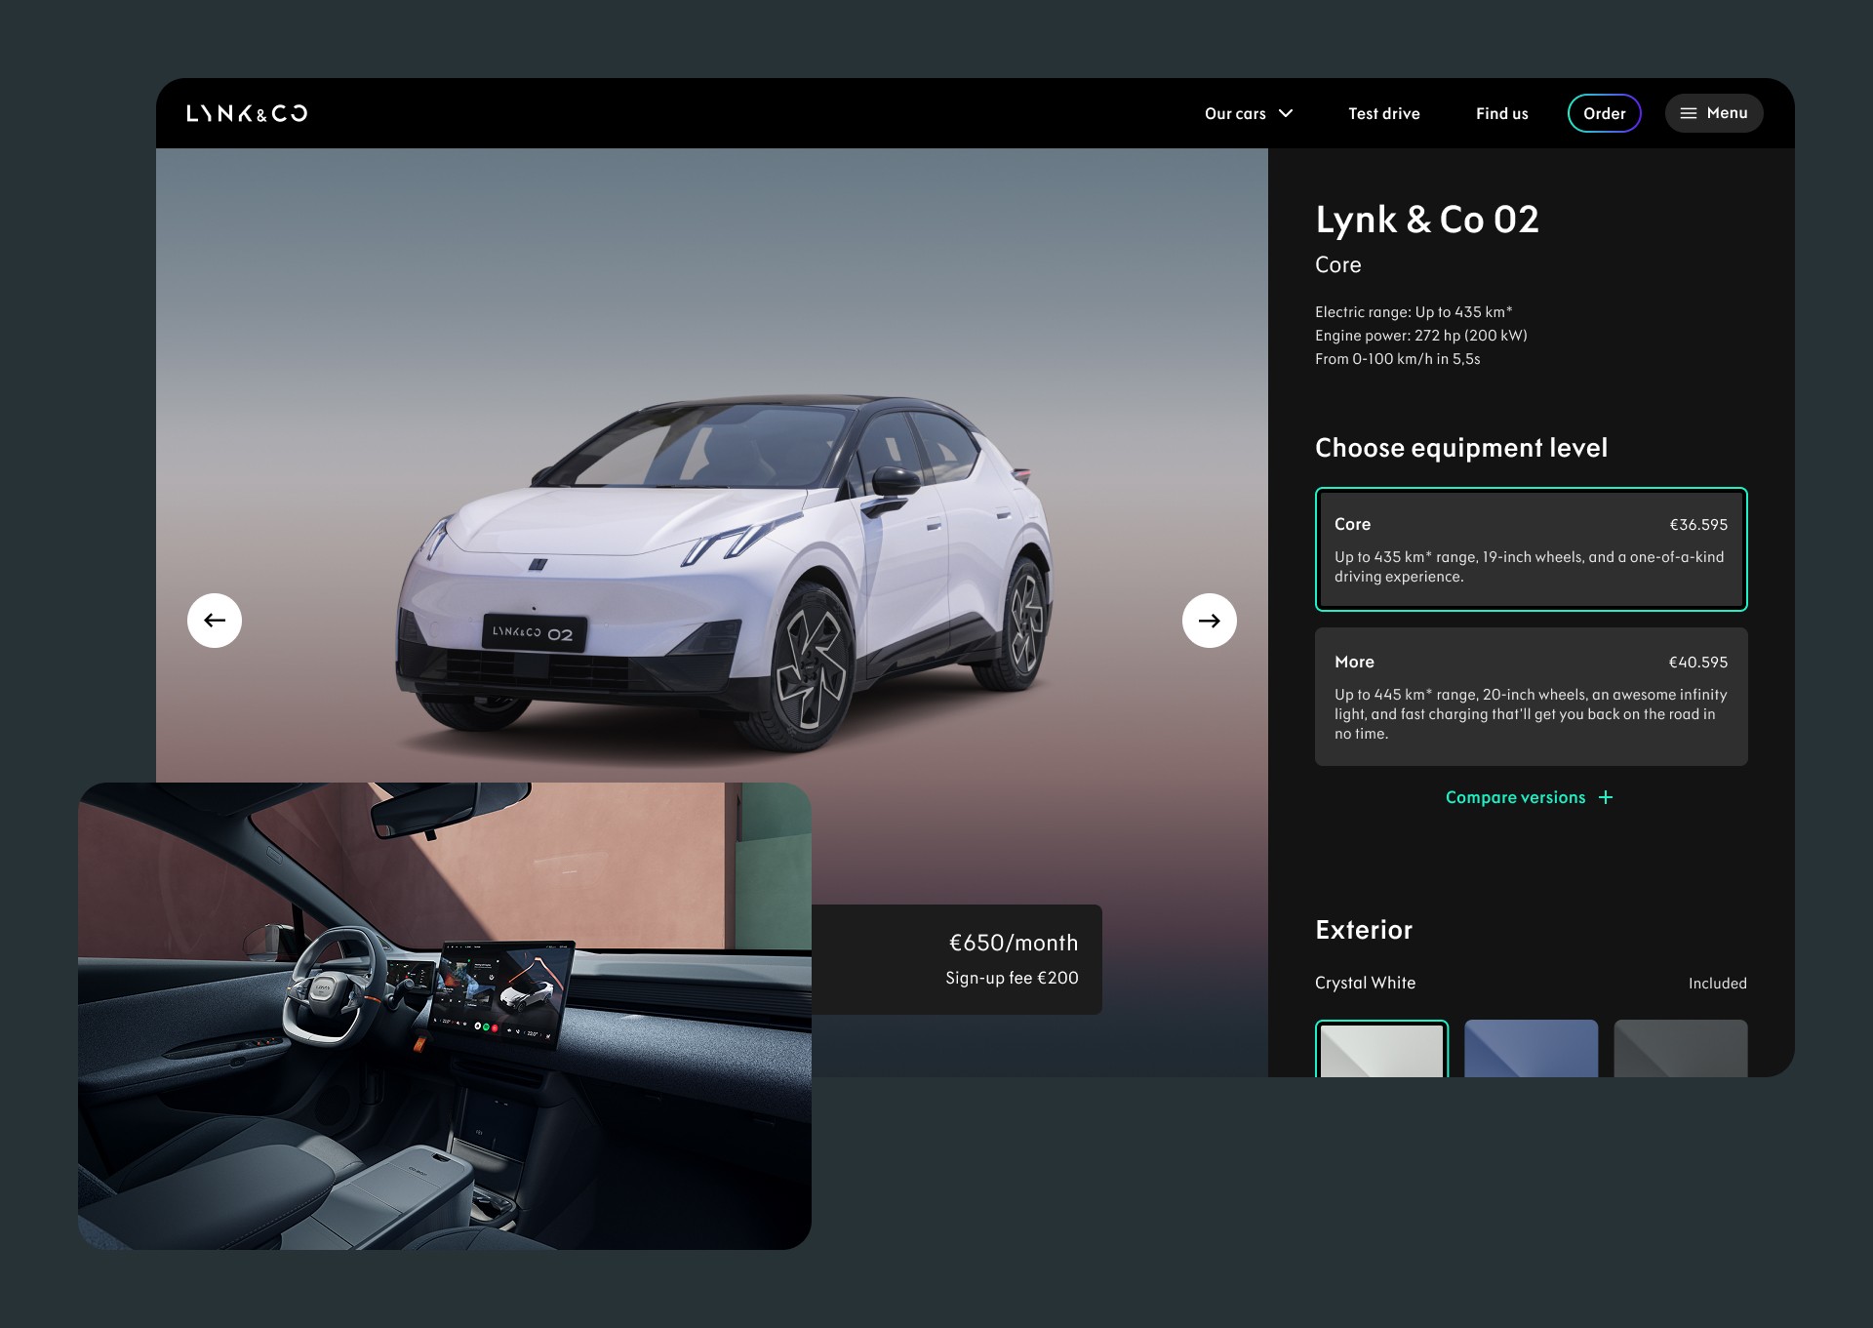The height and width of the screenshot is (1328, 1873).
Task: Open the hamburger Menu
Action: pos(1713,113)
